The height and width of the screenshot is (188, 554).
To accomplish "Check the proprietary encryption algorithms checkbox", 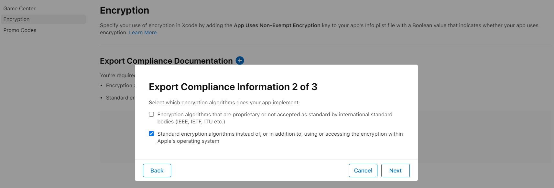I will coord(151,114).
